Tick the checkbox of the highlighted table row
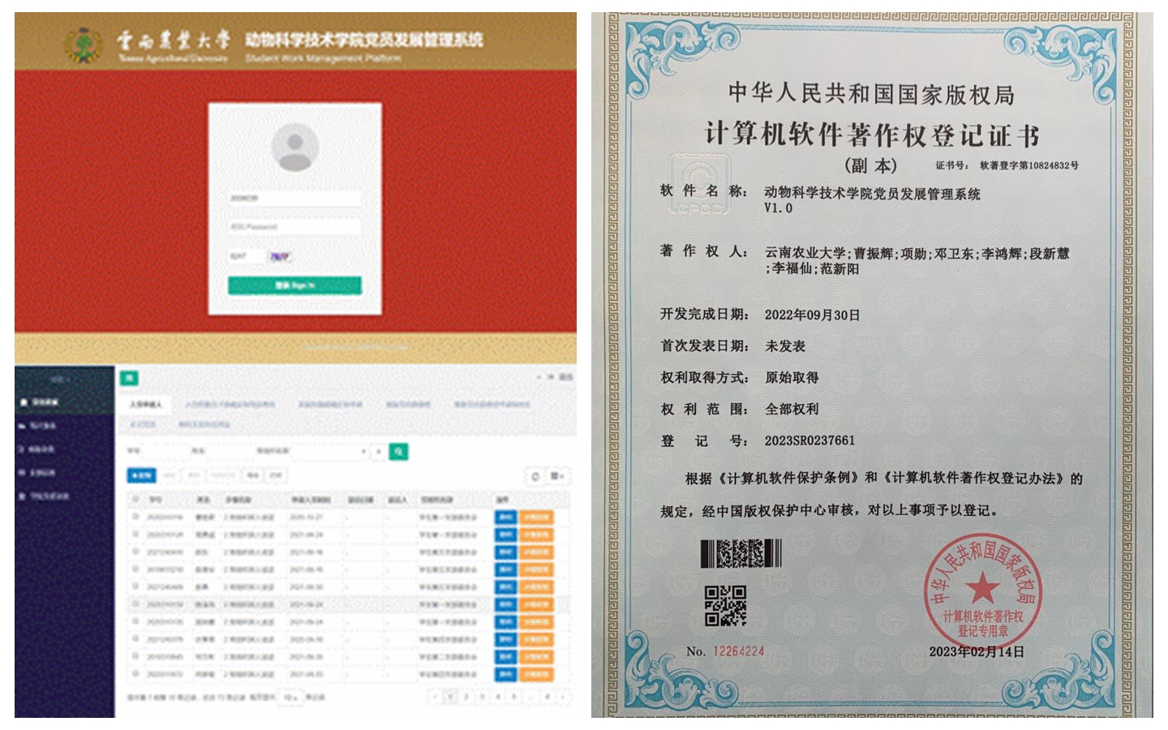This screenshot has width=1168, height=730. (x=135, y=605)
